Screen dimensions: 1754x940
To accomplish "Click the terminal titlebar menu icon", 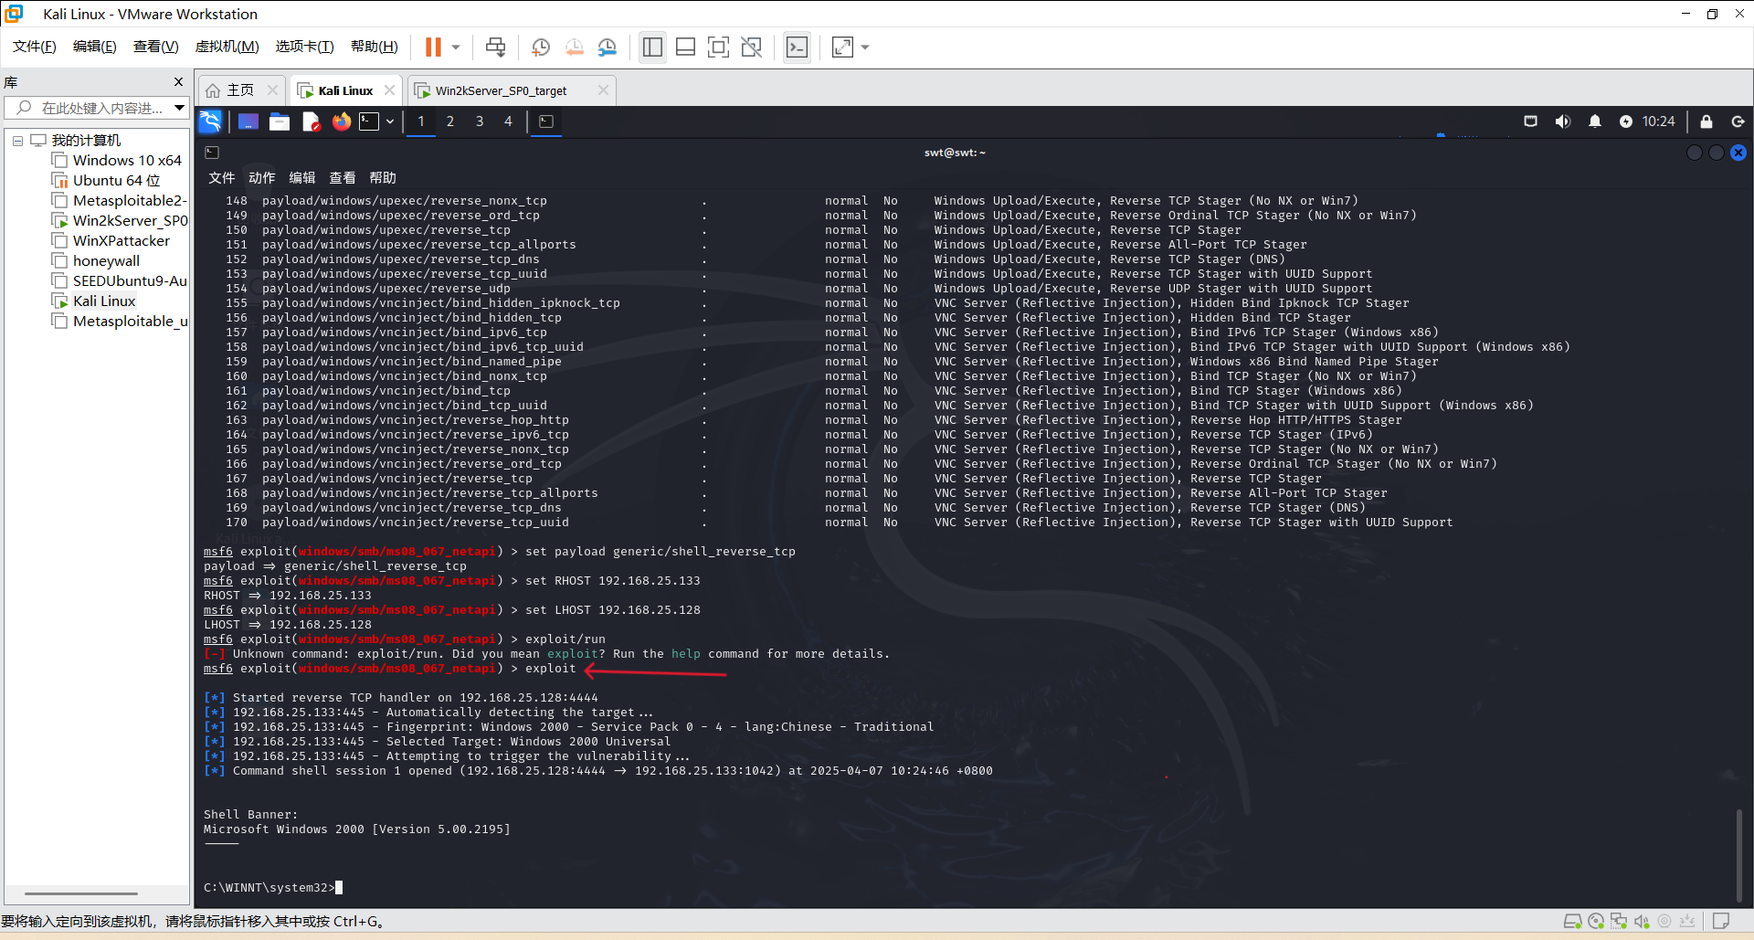I will pos(212,153).
